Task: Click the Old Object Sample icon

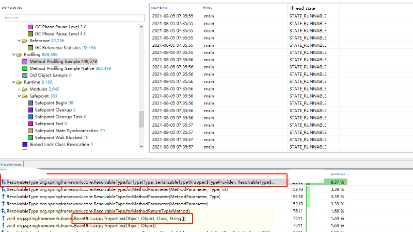Action: pyautogui.click(x=25, y=75)
